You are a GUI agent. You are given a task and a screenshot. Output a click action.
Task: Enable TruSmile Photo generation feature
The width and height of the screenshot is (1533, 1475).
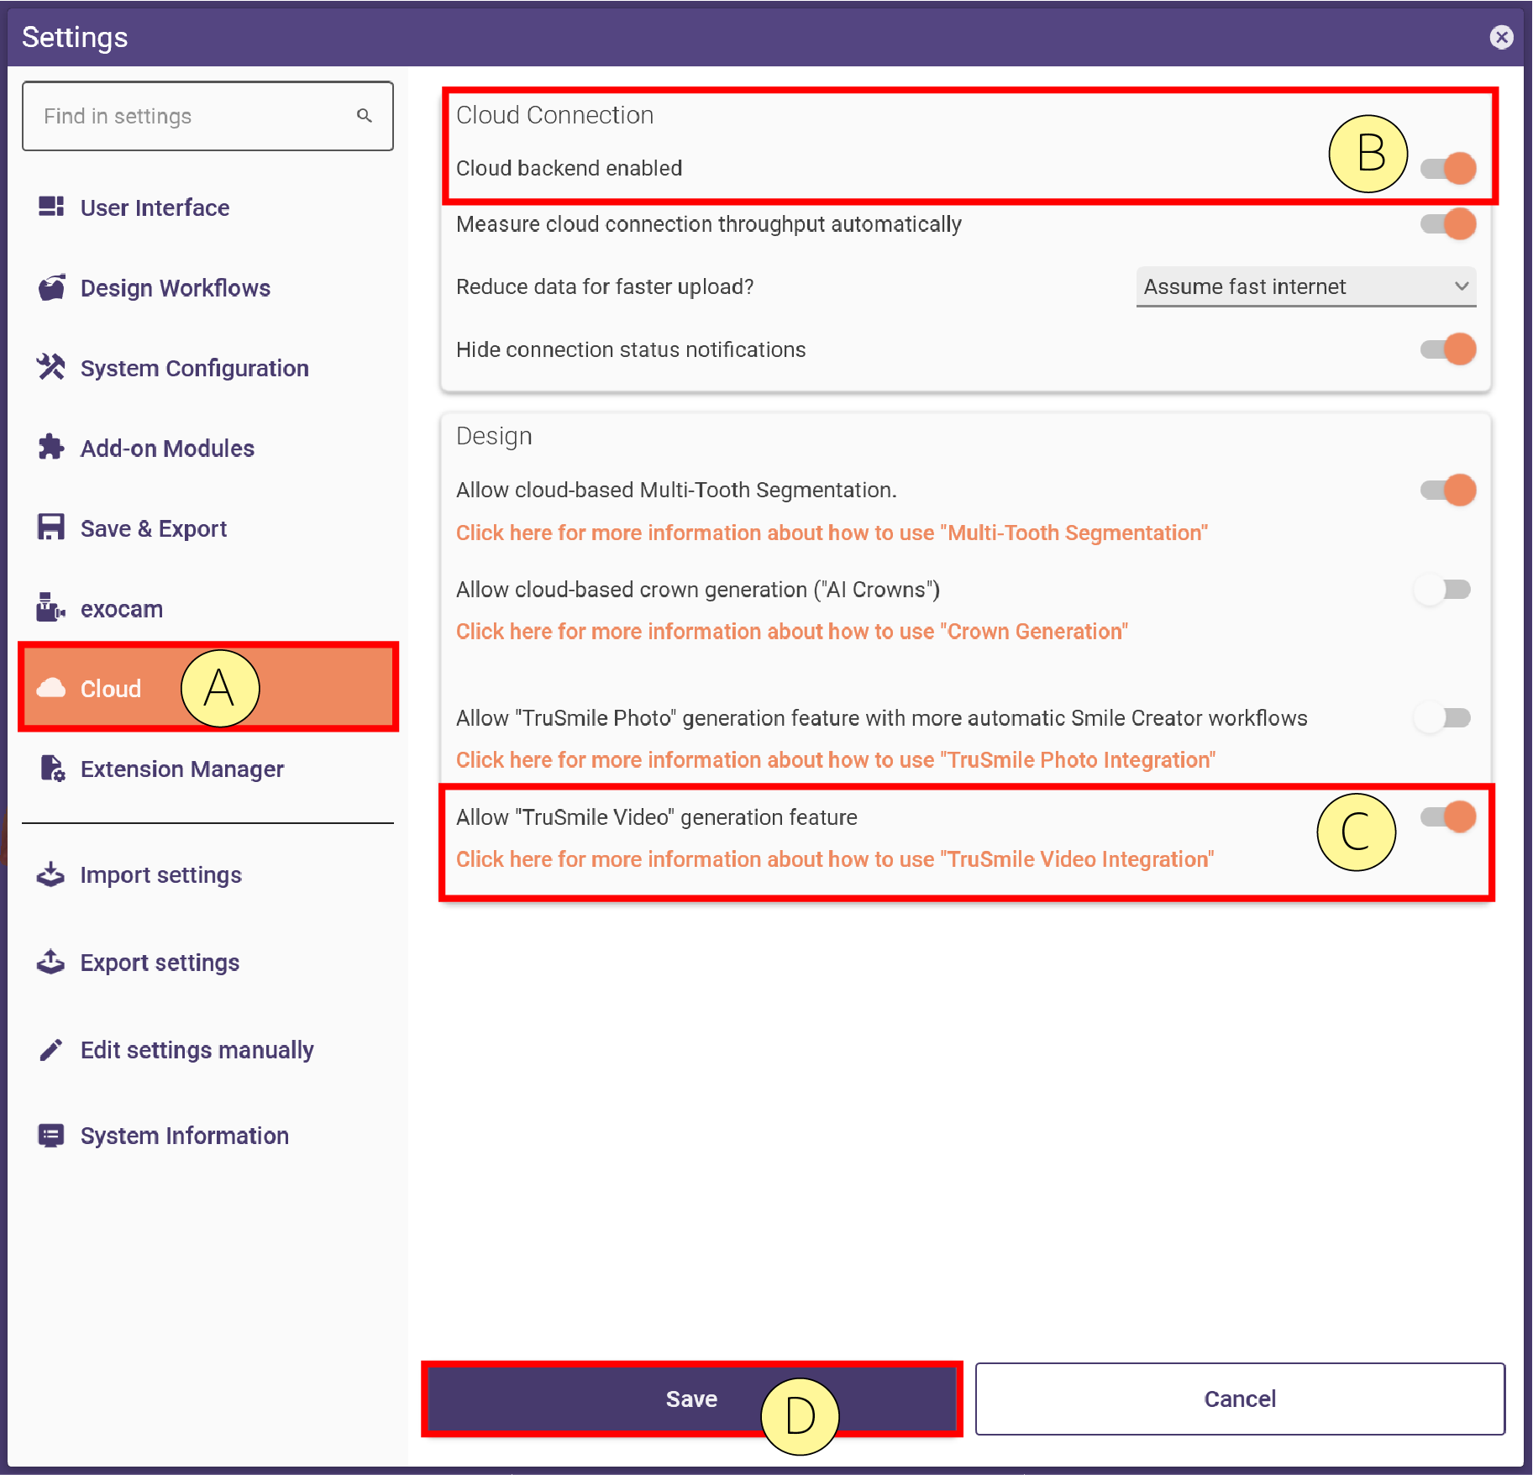1443,718
